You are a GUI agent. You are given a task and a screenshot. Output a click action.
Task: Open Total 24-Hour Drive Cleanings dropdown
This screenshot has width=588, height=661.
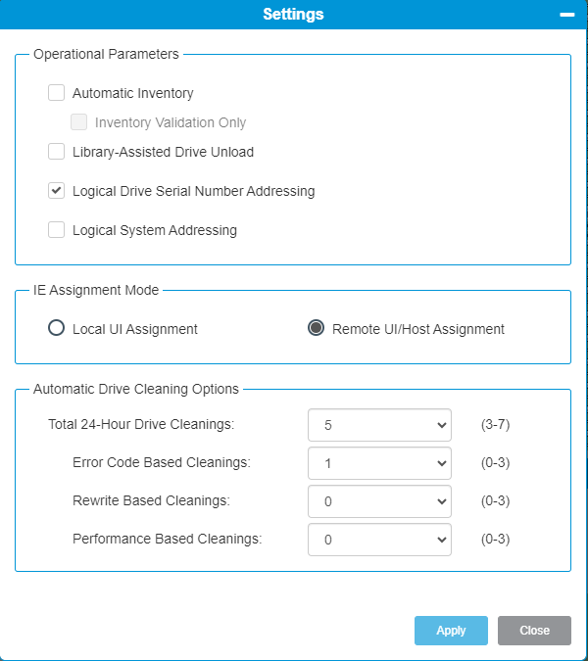tap(379, 426)
